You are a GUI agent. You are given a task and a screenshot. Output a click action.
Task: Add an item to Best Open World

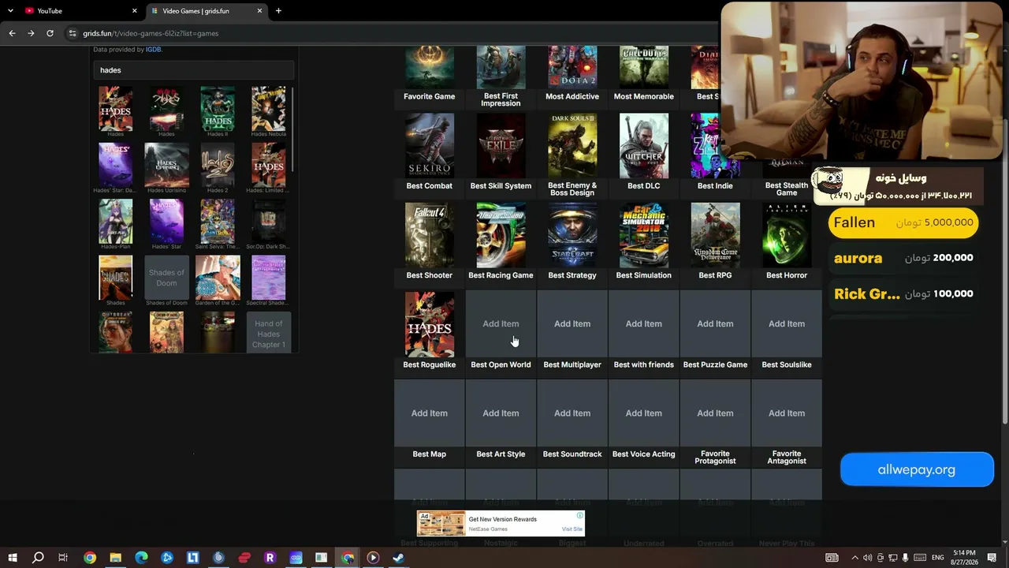tap(501, 323)
